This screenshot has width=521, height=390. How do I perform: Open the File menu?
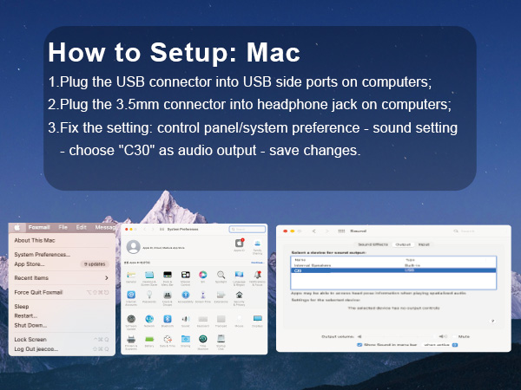[63, 227]
